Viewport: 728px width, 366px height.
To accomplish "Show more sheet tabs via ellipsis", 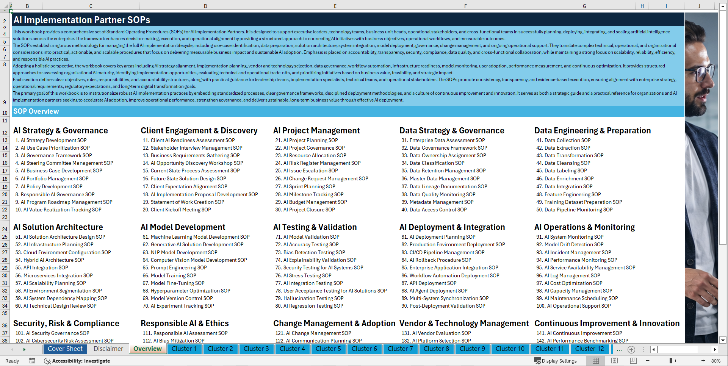I will click(619, 349).
